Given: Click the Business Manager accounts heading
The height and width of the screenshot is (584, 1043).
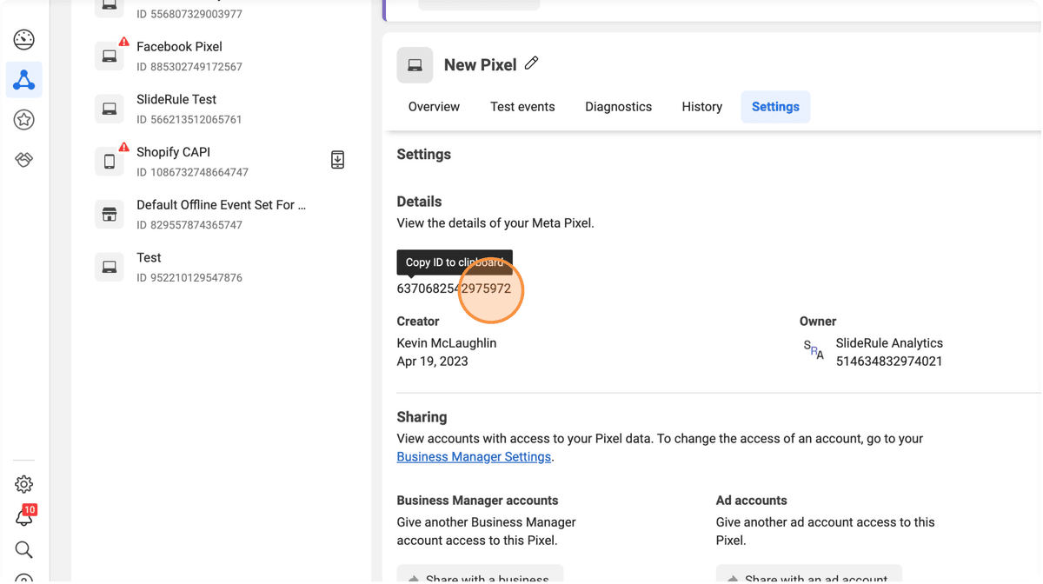Looking at the screenshot, I should click(477, 501).
